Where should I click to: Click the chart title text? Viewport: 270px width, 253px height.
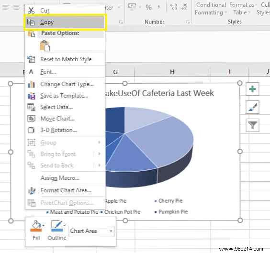(x=159, y=93)
